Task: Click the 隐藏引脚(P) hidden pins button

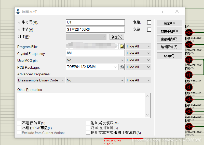Action: 169,39
